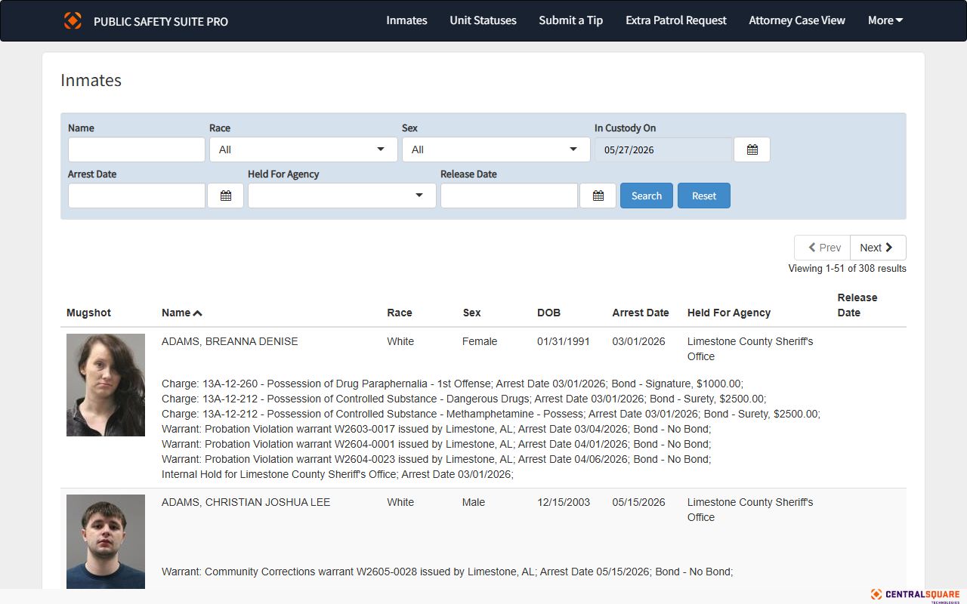The image size is (967, 604).
Task: Open the Release Date calendar picker
Action: coord(598,196)
